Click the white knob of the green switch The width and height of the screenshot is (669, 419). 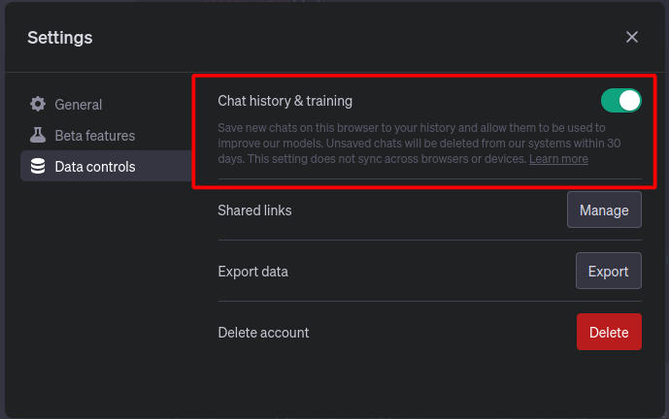(629, 101)
